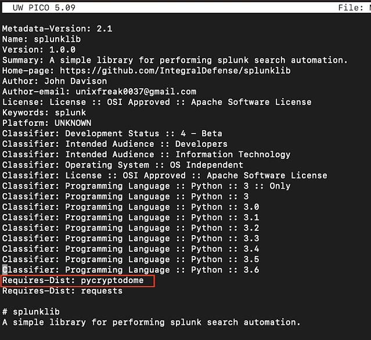This screenshot has width=371, height=340.
Task: Click the 'Author: John Davison' line
Action: point(55,81)
